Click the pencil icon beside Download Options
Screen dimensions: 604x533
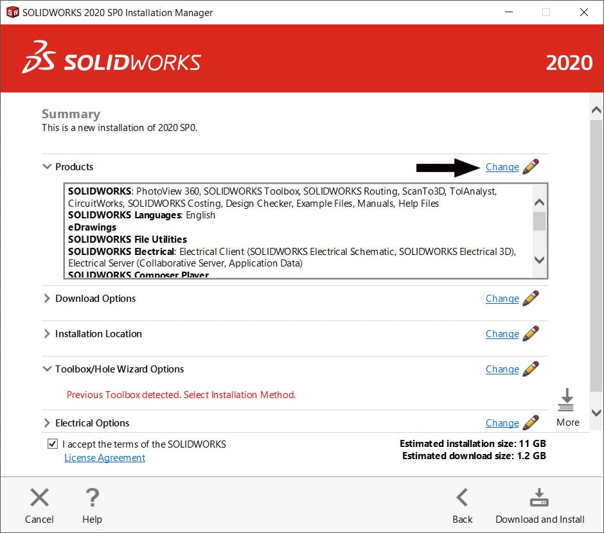point(531,298)
